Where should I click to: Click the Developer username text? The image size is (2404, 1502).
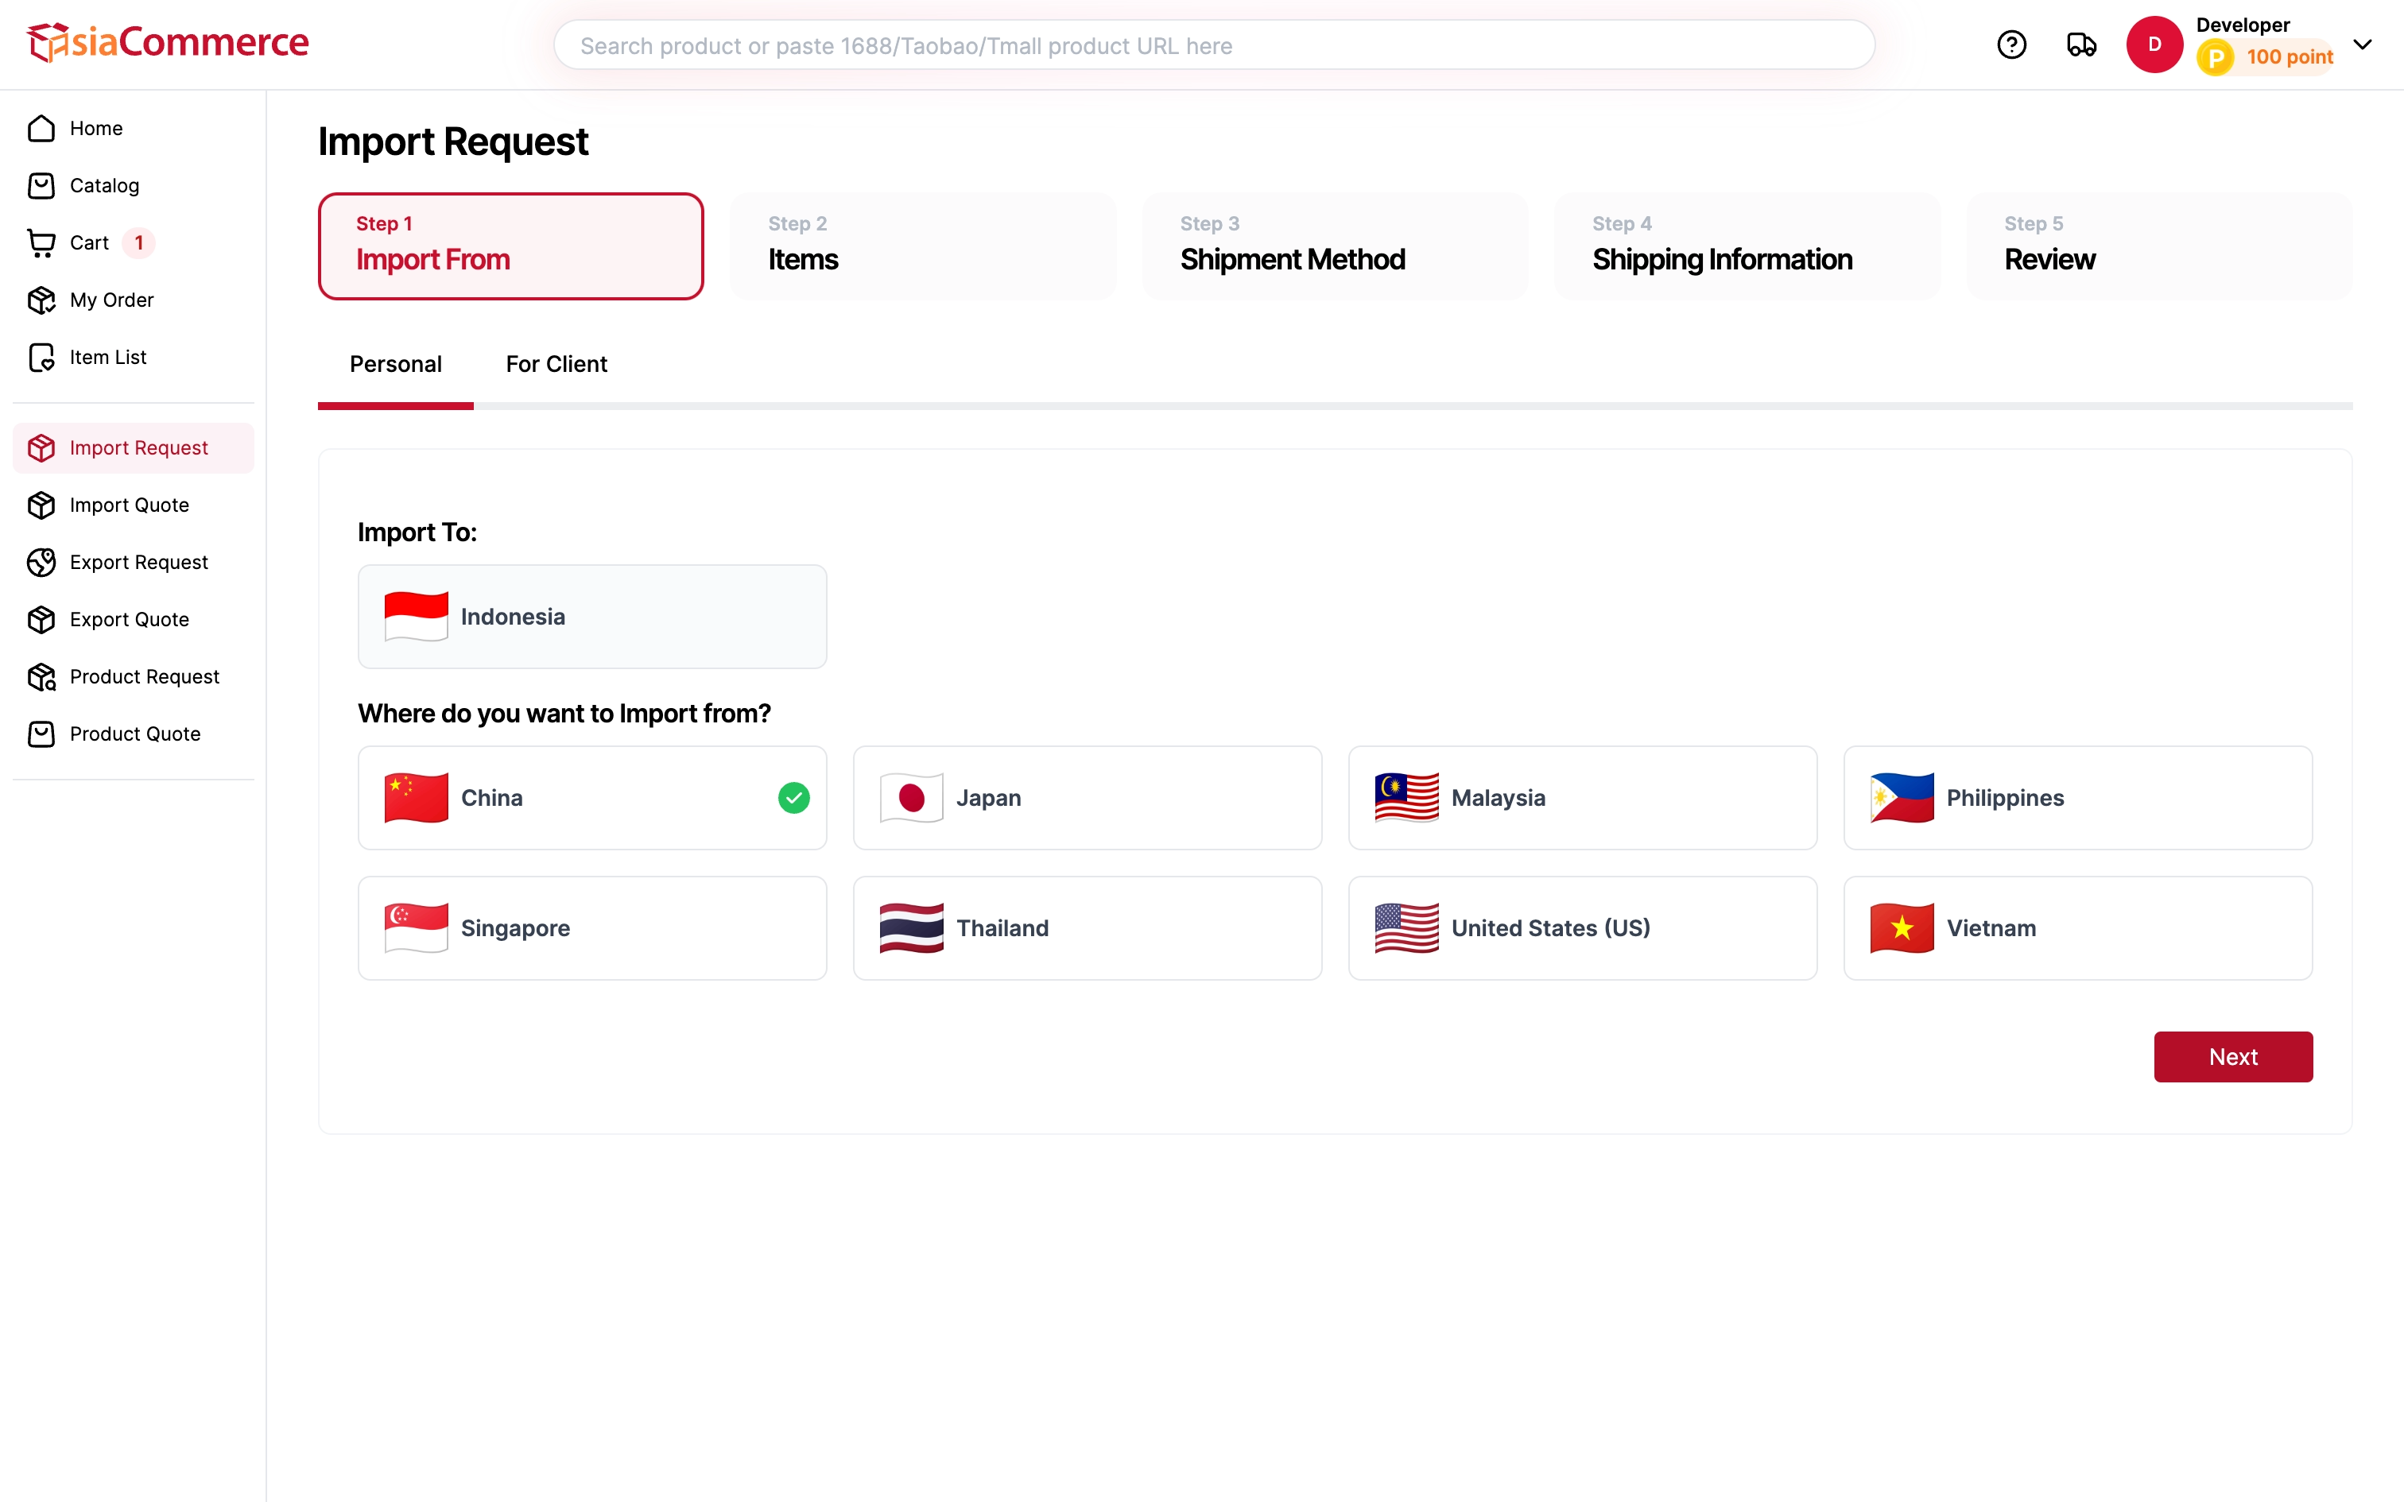(x=2242, y=25)
